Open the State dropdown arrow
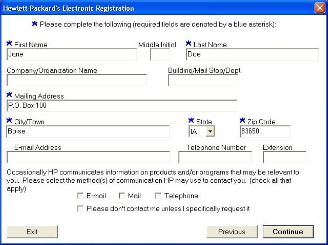 coord(210,132)
